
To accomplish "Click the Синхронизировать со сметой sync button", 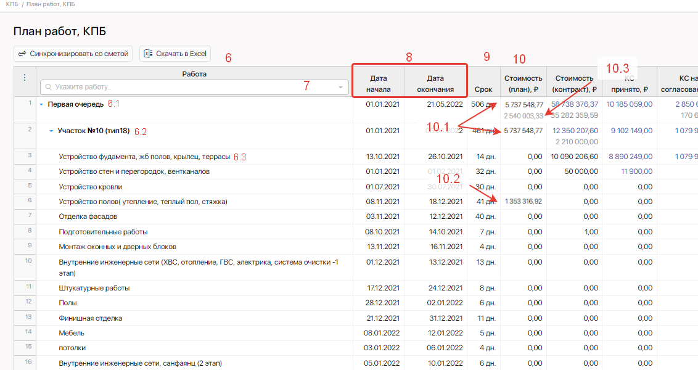I will tap(73, 54).
